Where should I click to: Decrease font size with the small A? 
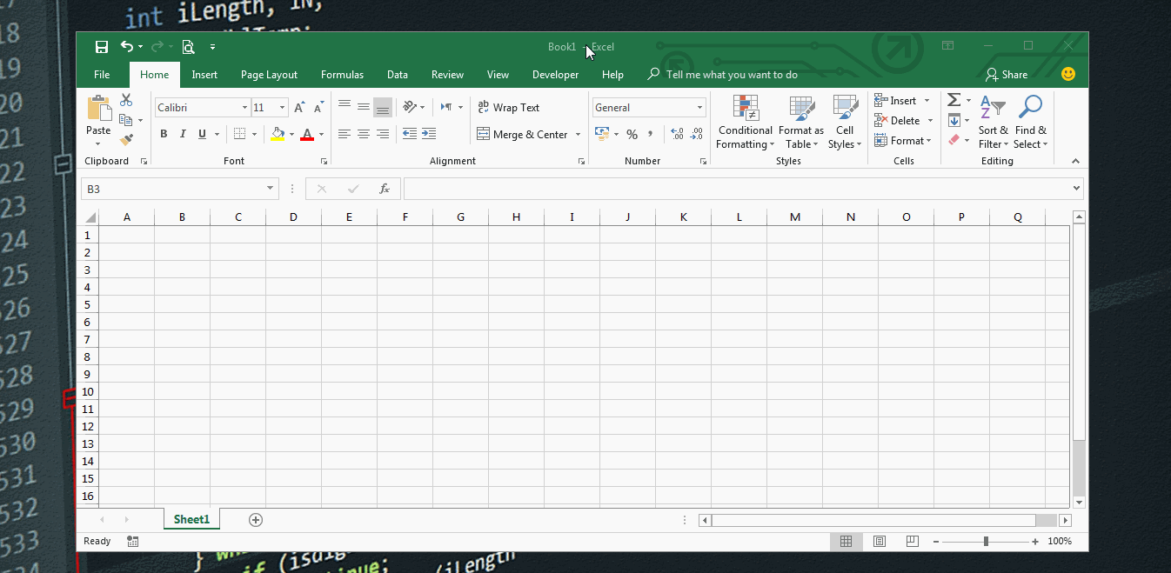pos(318,108)
